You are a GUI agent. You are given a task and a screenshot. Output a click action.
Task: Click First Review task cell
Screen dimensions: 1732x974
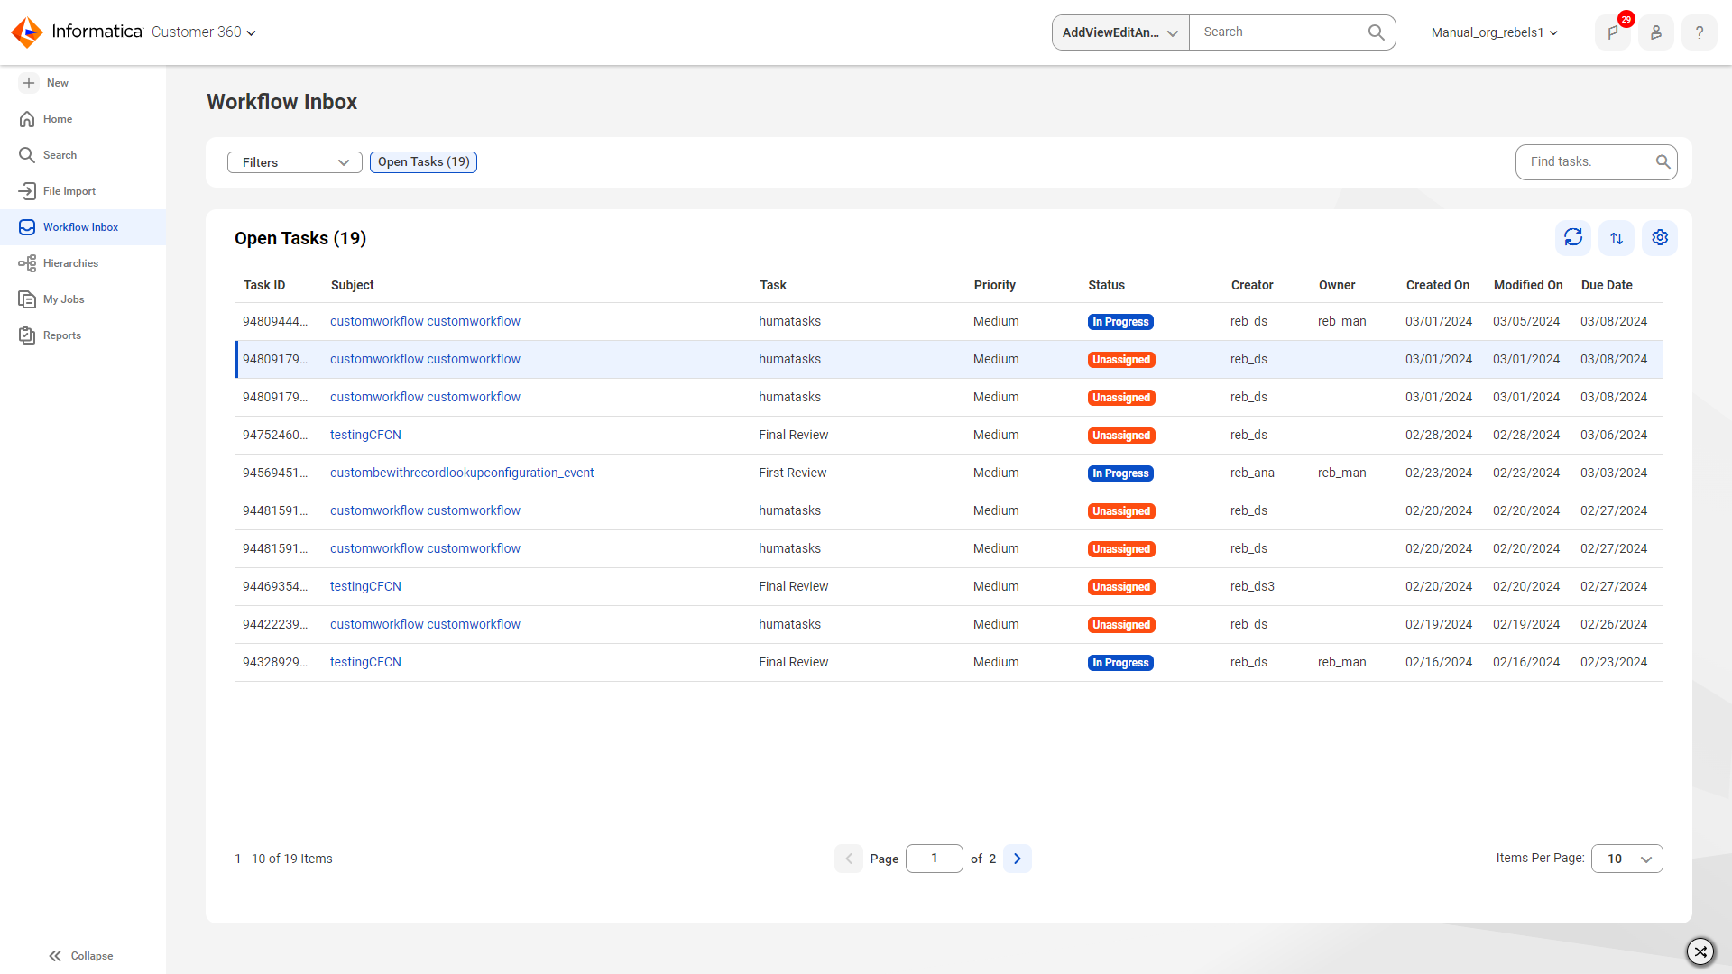pyautogui.click(x=793, y=473)
